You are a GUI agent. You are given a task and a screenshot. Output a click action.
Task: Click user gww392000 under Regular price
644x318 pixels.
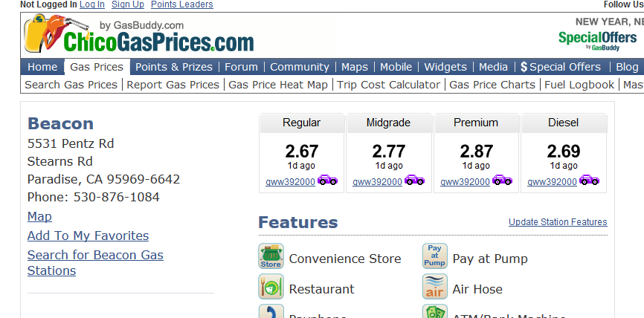(290, 182)
